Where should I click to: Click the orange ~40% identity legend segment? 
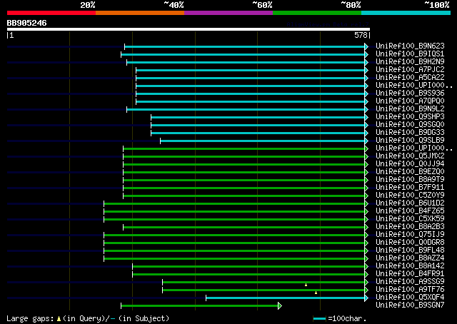[140, 13]
